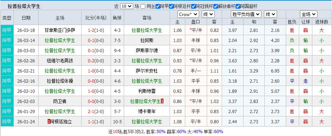
Task: Click date 26-02-03
Action: [x=26, y=101]
